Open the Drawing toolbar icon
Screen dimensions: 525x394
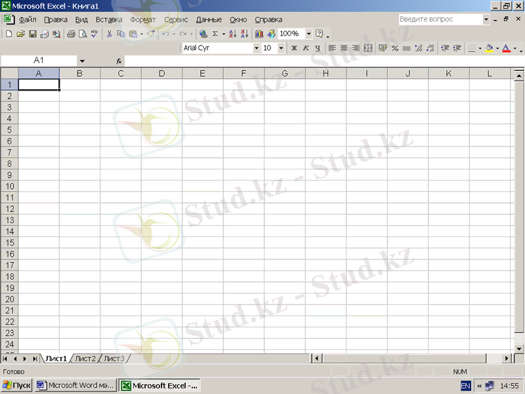tap(271, 34)
